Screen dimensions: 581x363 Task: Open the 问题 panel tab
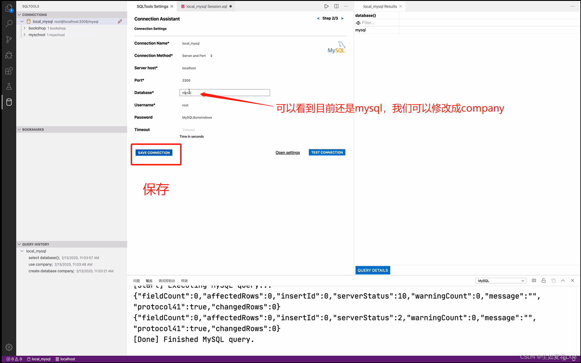(137, 281)
